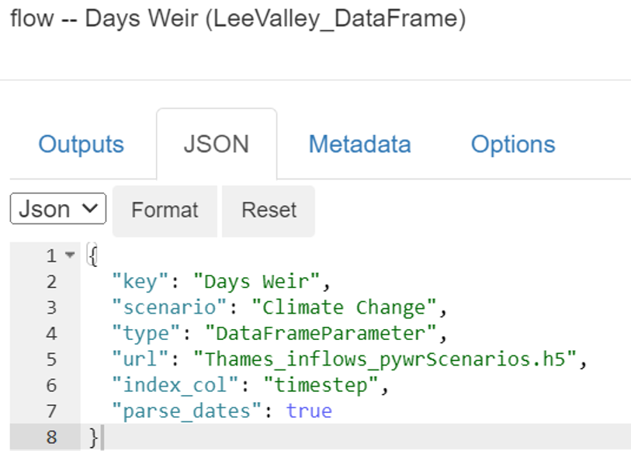Viewport: 631px width, 451px height.
Task: Switch to the Outputs tab
Action: (81, 144)
